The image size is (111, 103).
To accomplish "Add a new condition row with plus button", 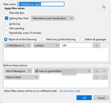I will tap(96, 46).
